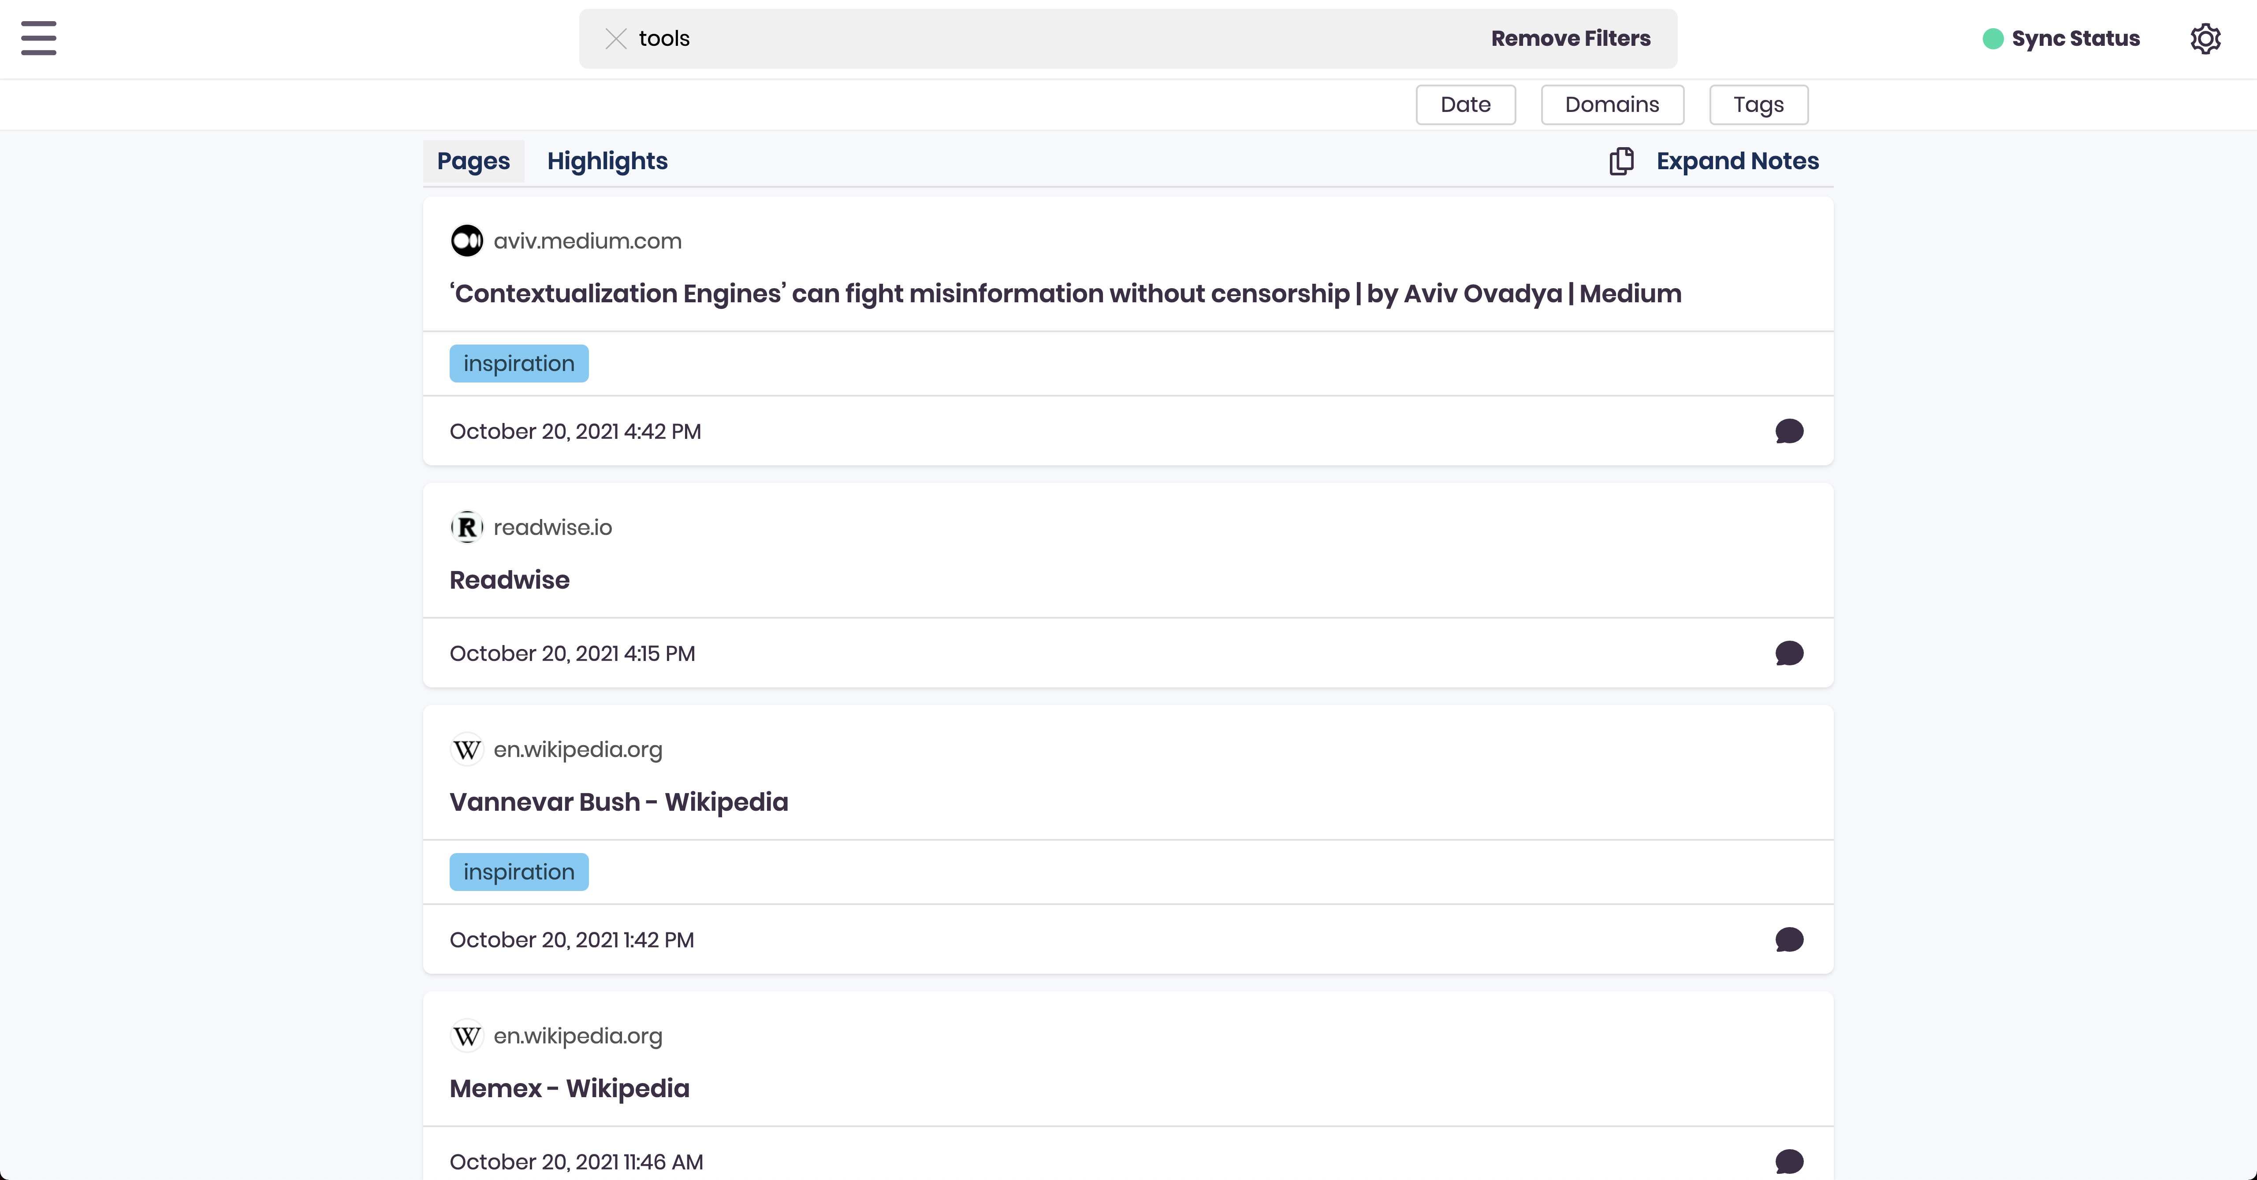This screenshot has height=1180, width=2257.
Task: Click the inspiration tag on the Contextualization Engines card
Action: [x=519, y=364]
